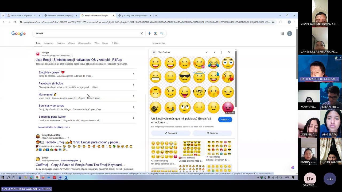Switch to the Videos search tab

[x=71, y=43]
